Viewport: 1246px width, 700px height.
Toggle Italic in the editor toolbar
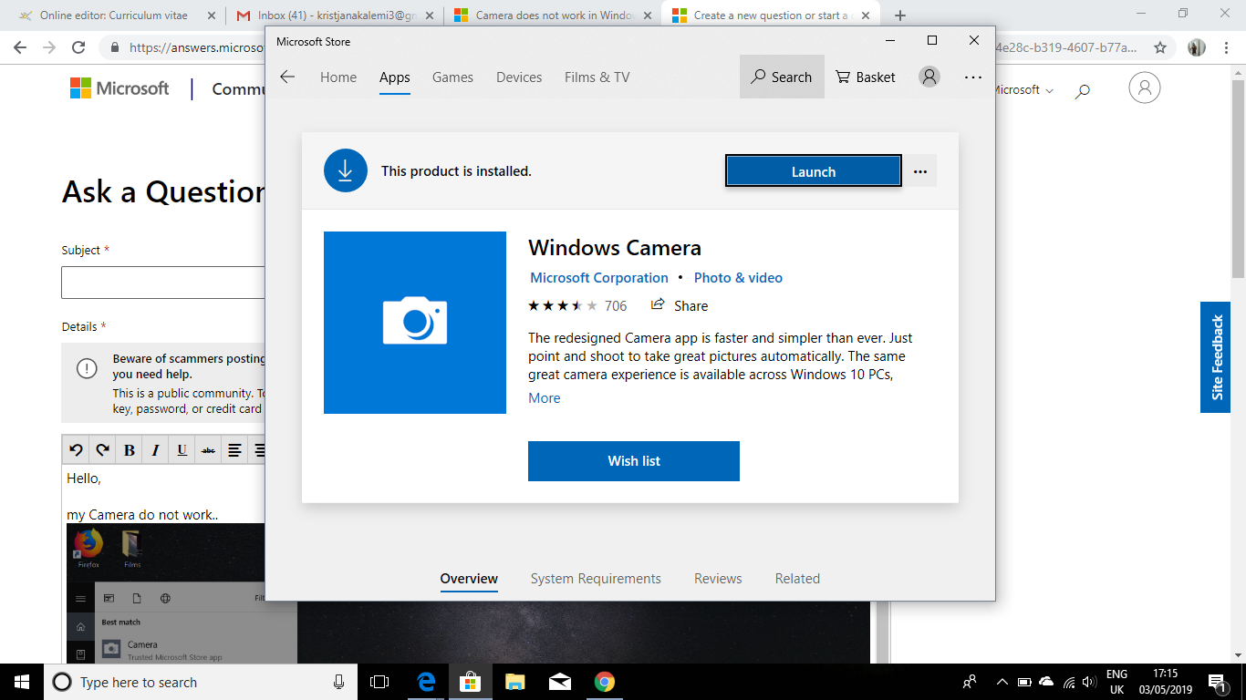click(156, 449)
